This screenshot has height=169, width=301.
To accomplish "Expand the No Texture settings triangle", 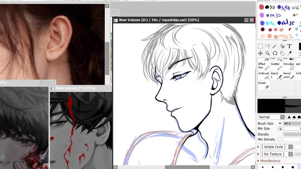I will coord(259,154).
